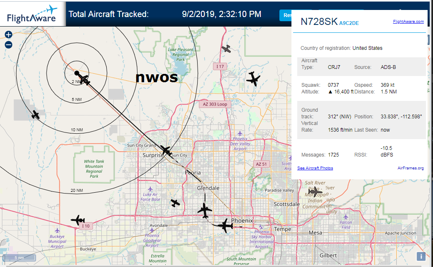Select the aircraft south of Glendale

pos(205,211)
